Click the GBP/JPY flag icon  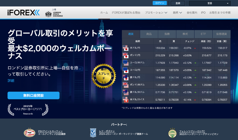click(125, 55)
